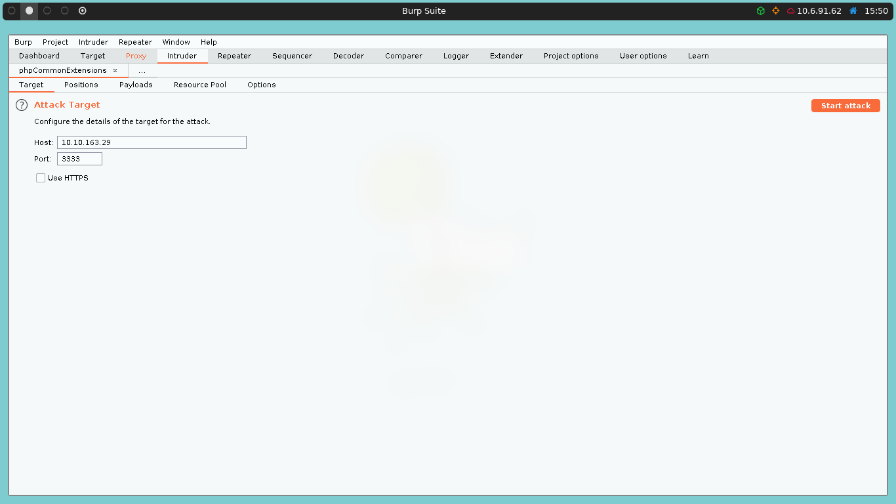Viewport: 896px width, 504px height.
Task: Switch to the Dashboard tab
Action: pyautogui.click(x=39, y=56)
